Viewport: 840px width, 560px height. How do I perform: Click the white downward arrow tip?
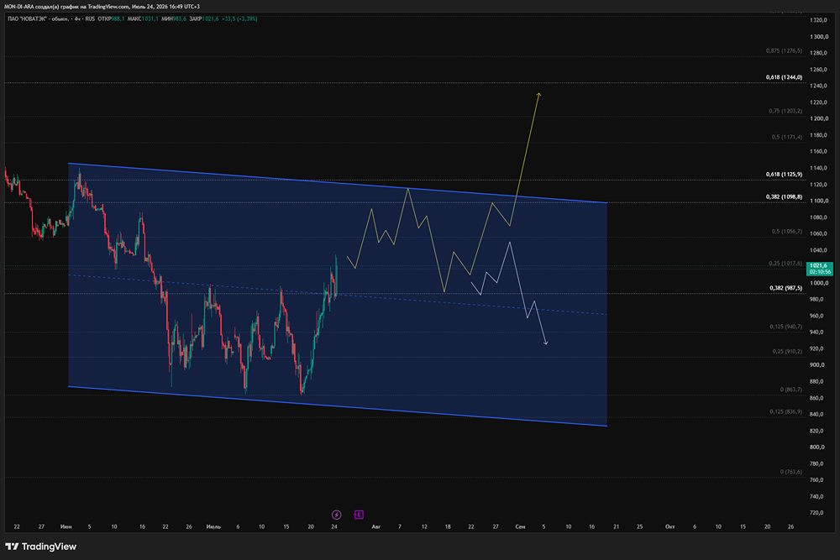click(545, 343)
